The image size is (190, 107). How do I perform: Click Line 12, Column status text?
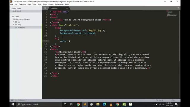pyautogui.click(x=21, y=100)
